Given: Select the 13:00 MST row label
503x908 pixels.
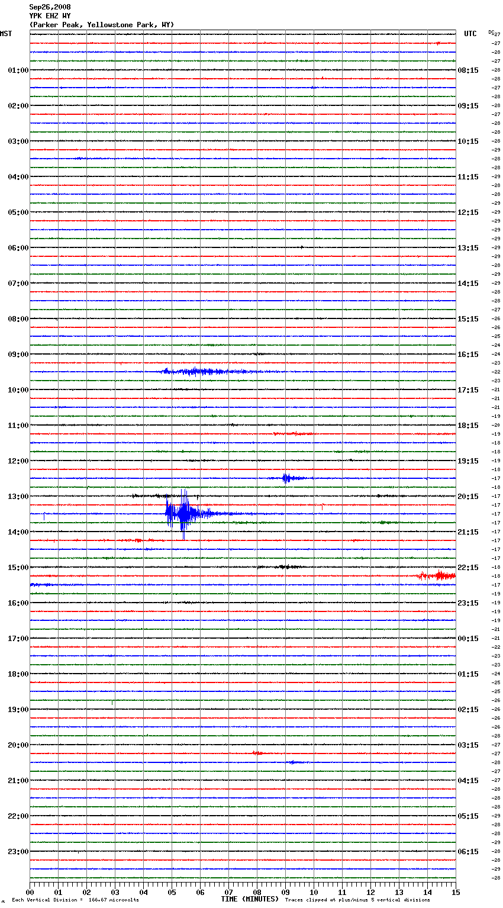Looking at the screenshot, I should (18, 497).
